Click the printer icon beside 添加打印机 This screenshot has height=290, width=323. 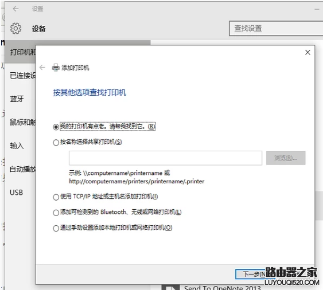(x=56, y=68)
